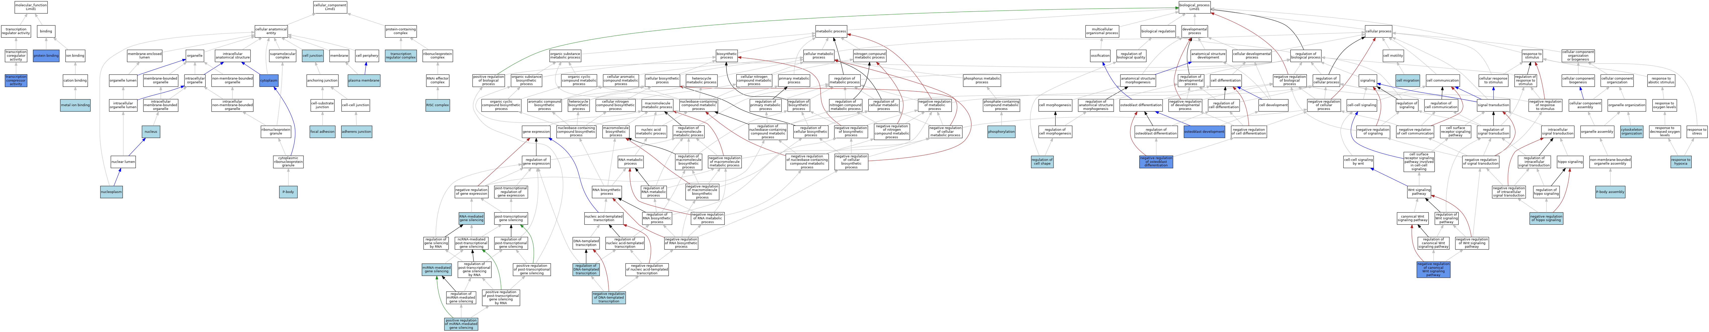This screenshot has width=1709, height=332.
Task: Select the 'cell differentiation' node
Action: coord(1226,81)
